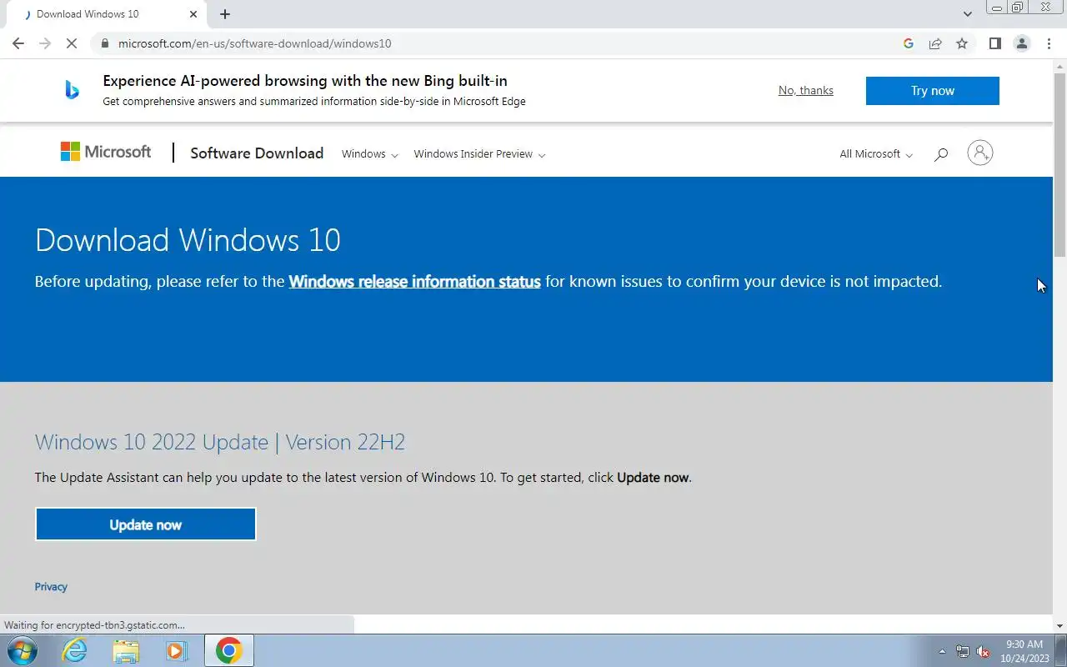
Task: Click the muted volume tray icon
Action: coord(984,651)
